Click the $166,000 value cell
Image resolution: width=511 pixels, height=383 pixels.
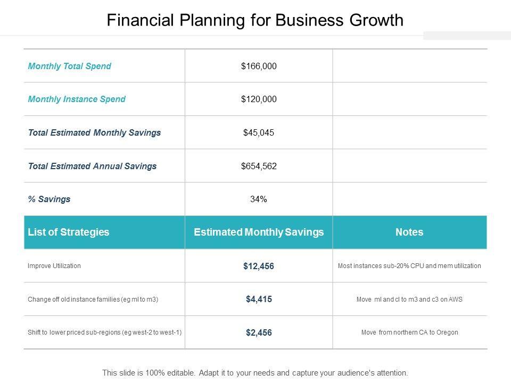click(259, 66)
